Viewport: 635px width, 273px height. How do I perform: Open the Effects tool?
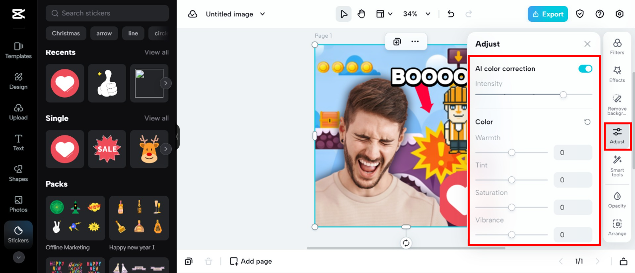(x=617, y=74)
